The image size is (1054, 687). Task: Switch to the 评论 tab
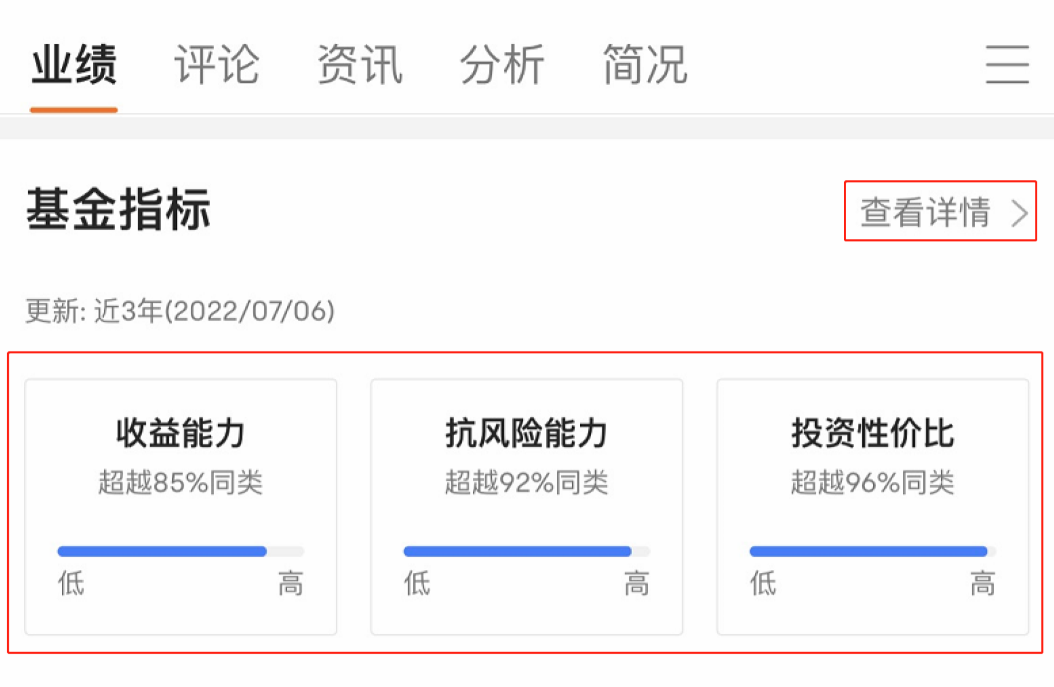pos(217,65)
